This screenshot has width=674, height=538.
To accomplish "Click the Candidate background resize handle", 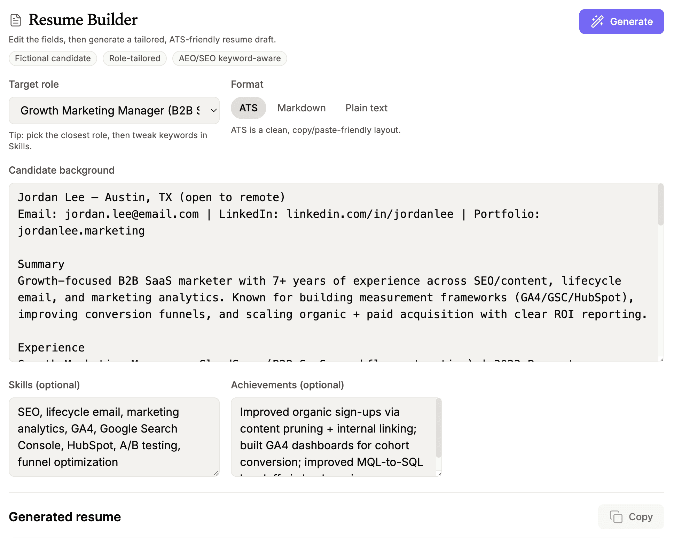I will [x=661, y=359].
